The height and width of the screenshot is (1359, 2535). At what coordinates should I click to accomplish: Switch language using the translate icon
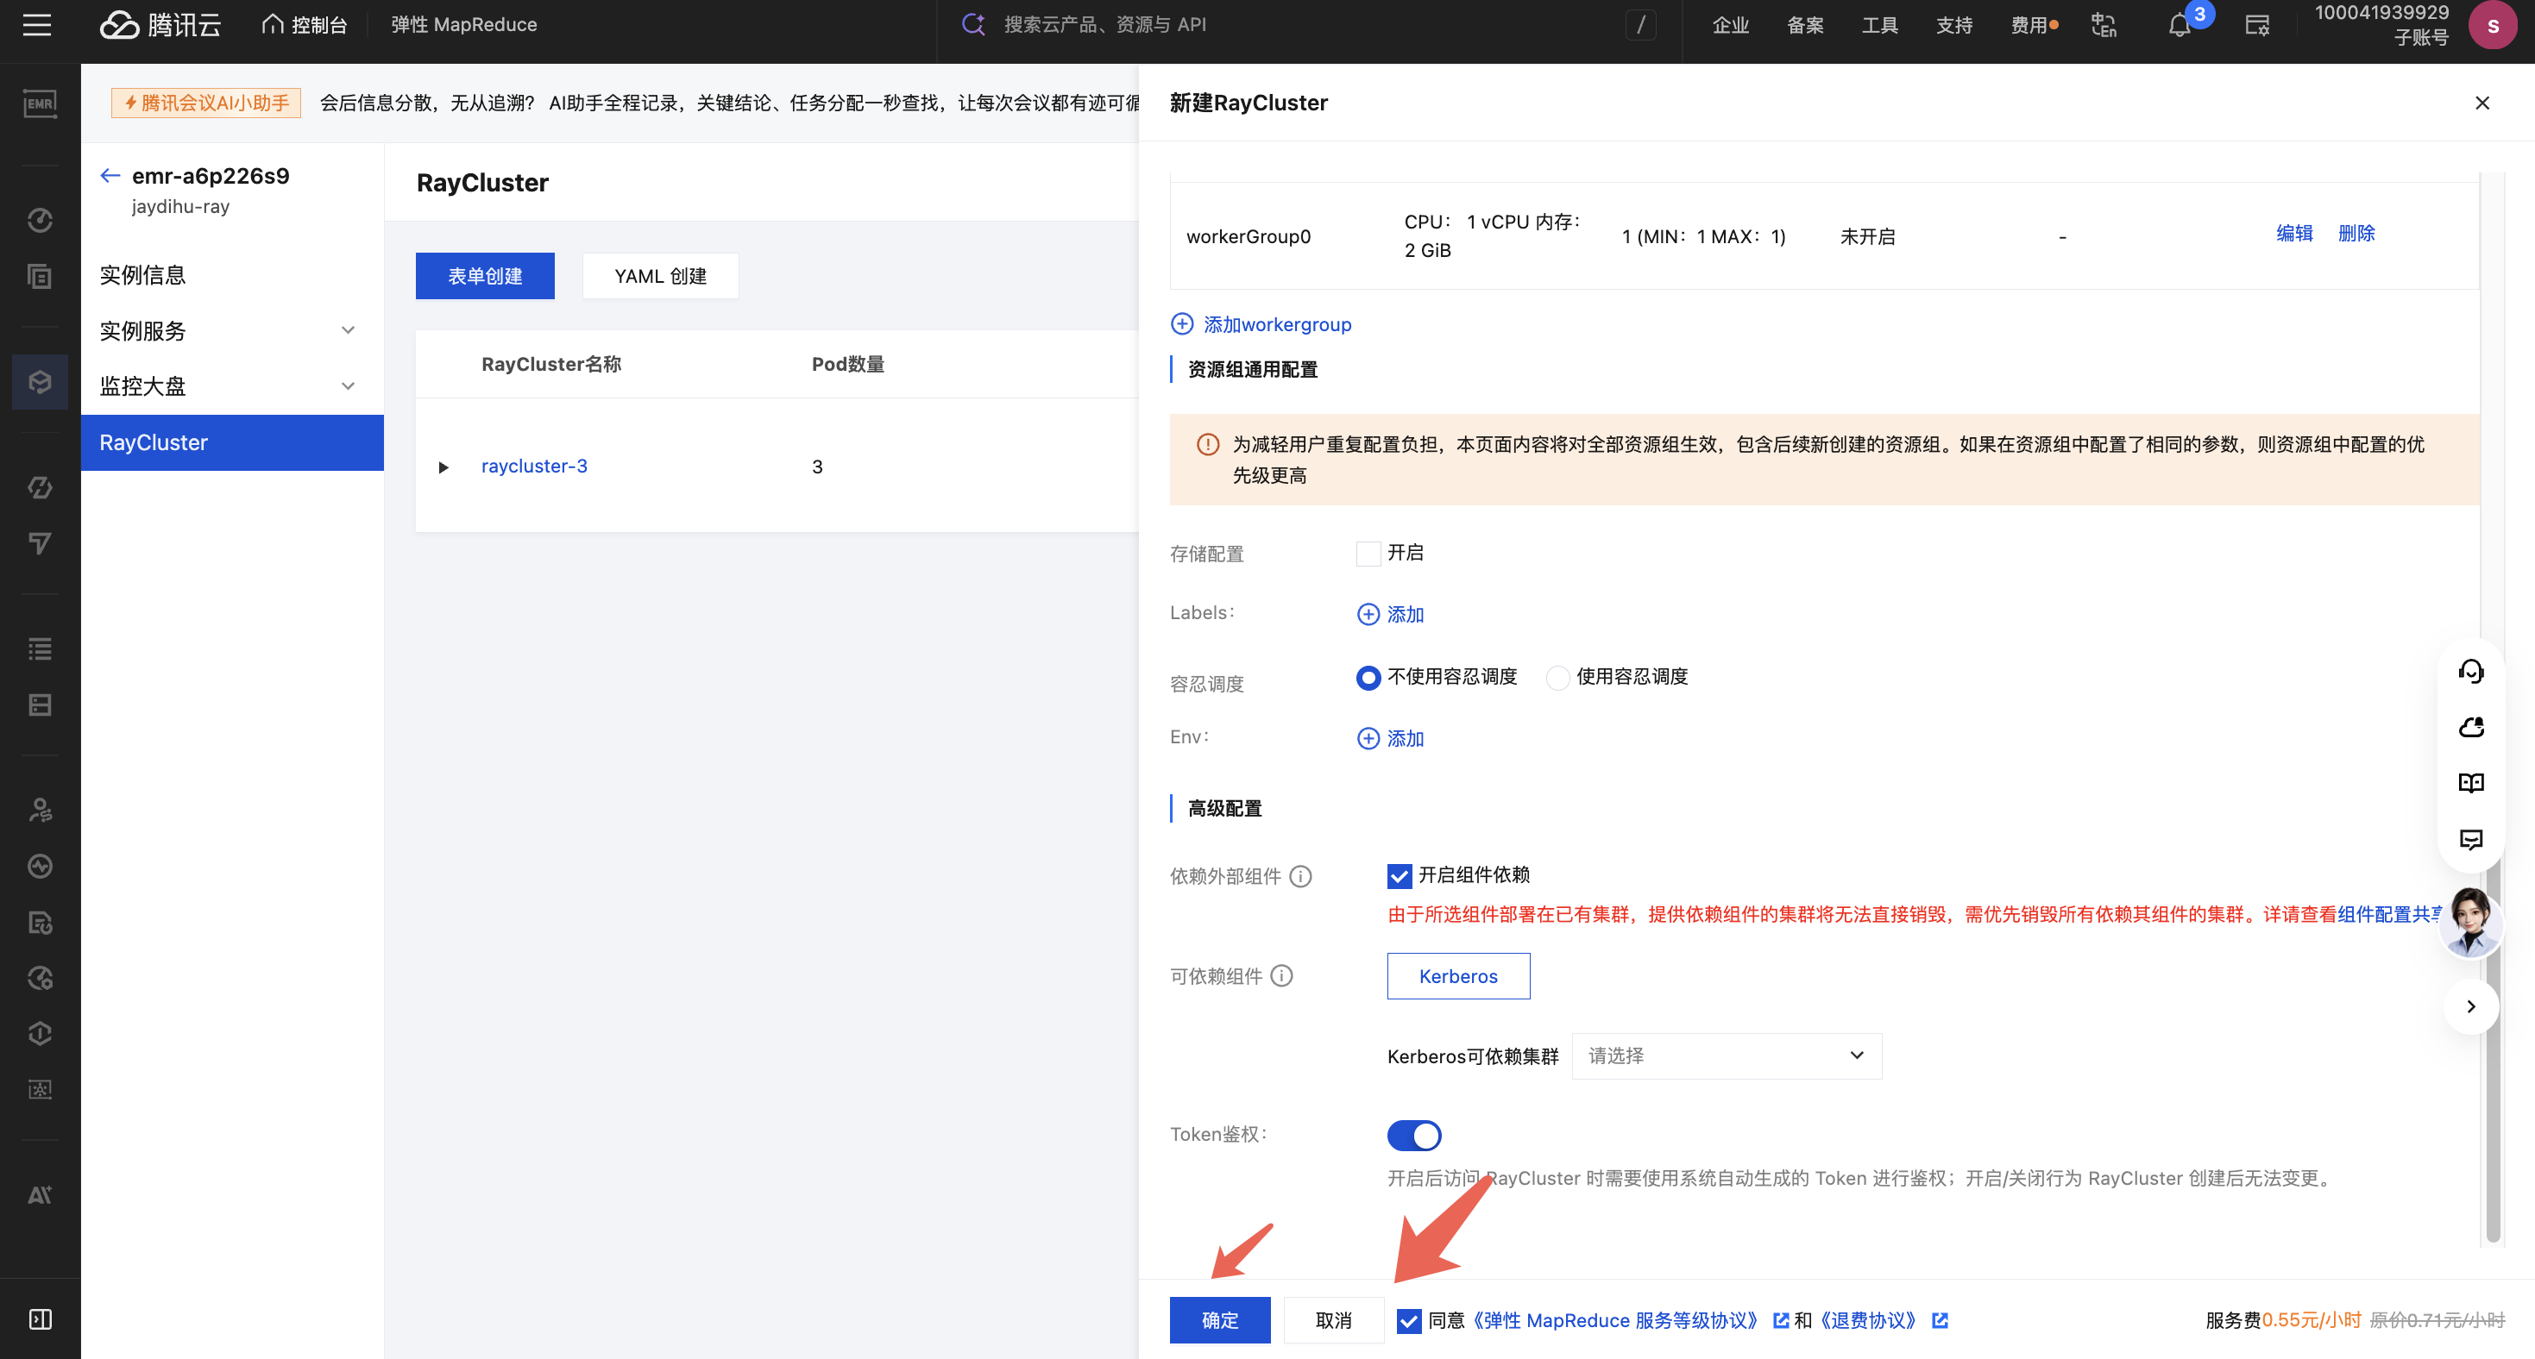pos(2104,25)
